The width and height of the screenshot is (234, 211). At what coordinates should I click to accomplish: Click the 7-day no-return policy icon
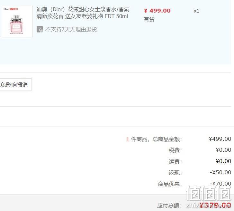(x=40, y=29)
